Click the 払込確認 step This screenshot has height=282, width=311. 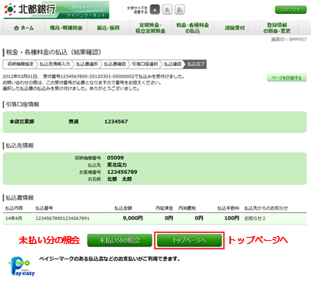(173, 64)
